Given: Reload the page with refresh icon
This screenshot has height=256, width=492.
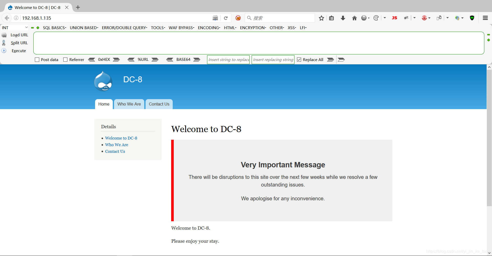Looking at the screenshot, I should point(226,18).
